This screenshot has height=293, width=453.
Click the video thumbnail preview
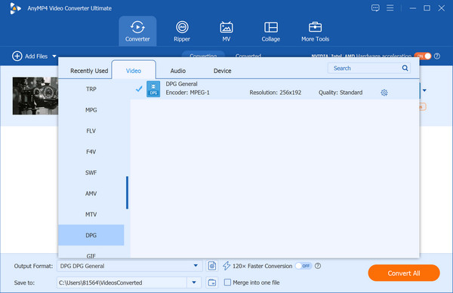click(35, 96)
